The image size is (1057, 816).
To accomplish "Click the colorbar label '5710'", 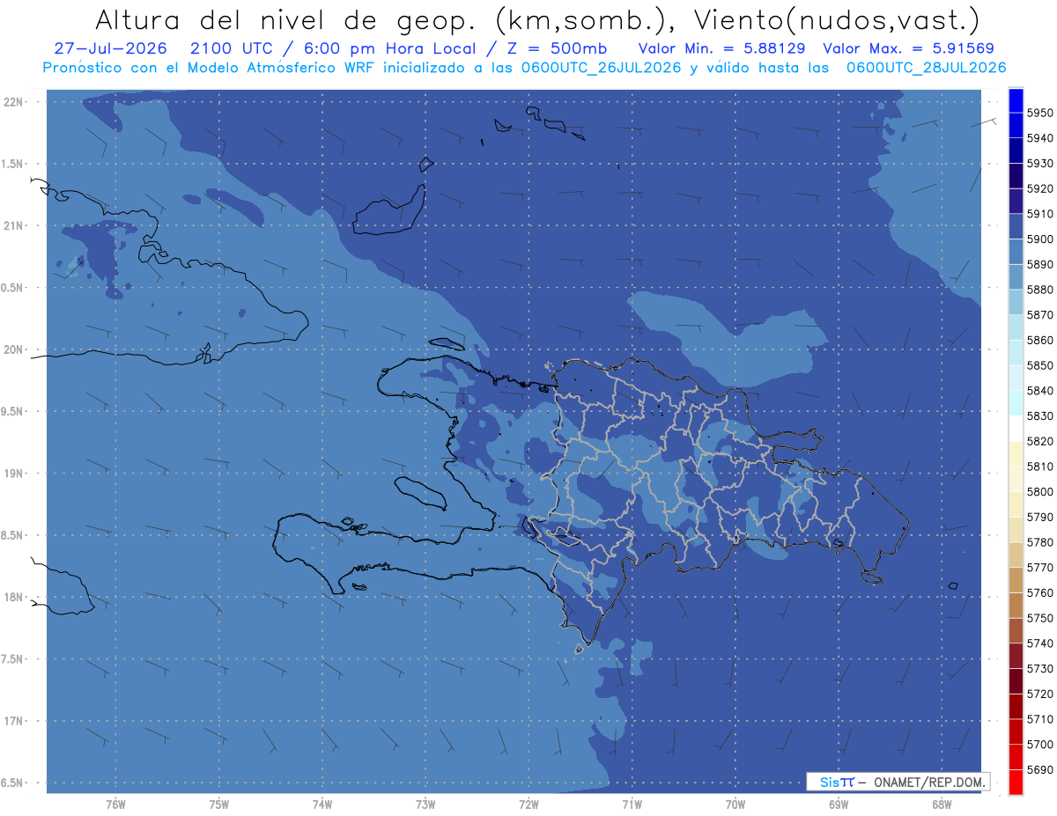I will click(1040, 719).
